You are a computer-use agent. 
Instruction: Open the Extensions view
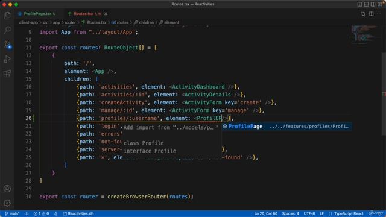point(7,74)
